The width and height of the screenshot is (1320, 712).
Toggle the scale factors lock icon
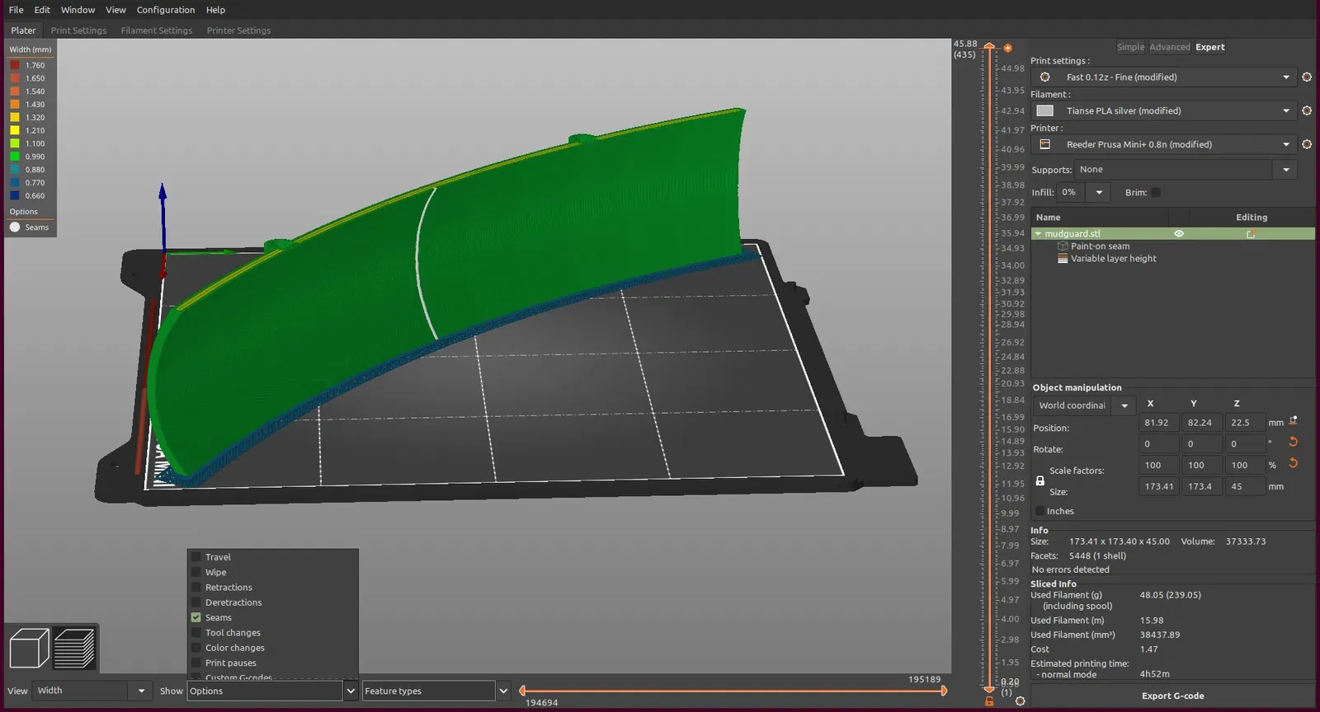[x=1039, y=481]
